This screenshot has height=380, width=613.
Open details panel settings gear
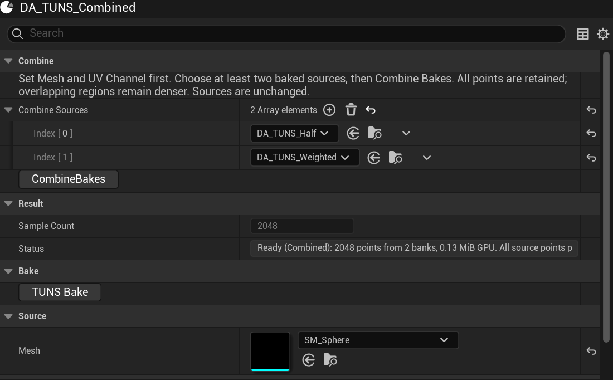[603, 34]
